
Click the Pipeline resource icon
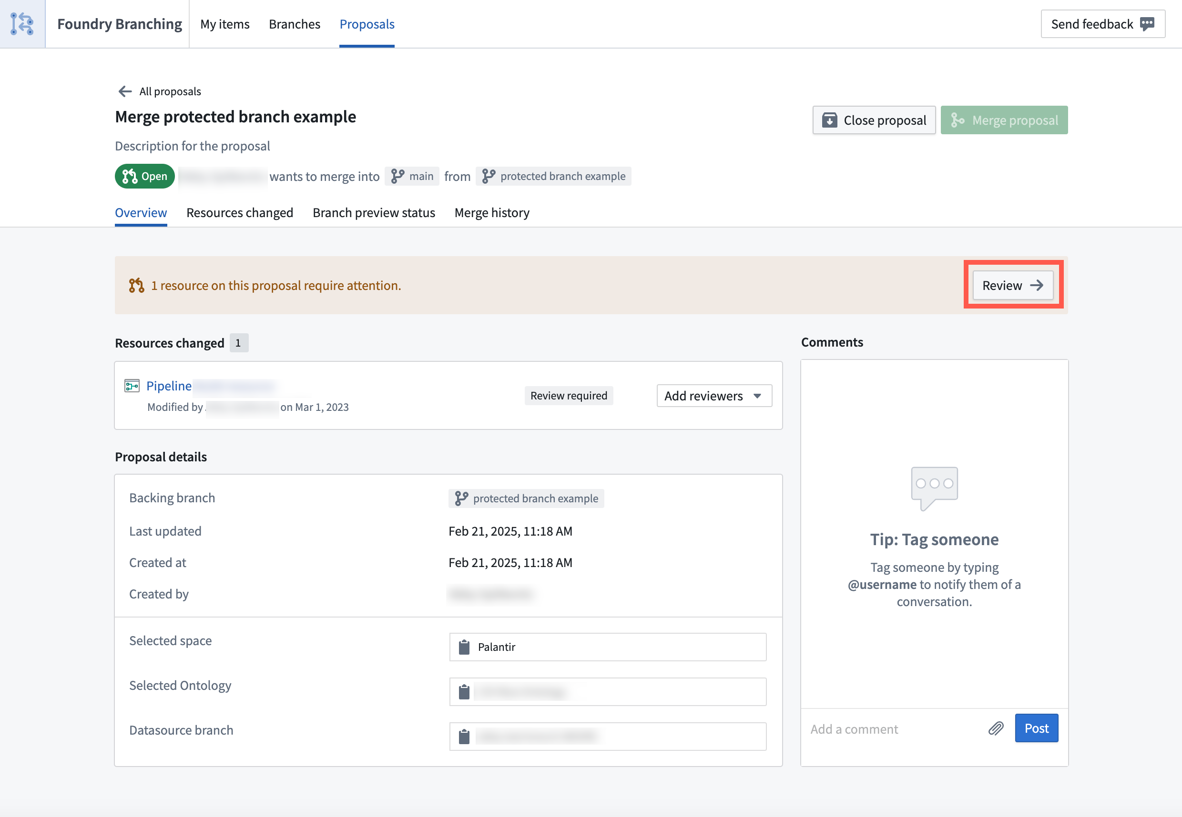(x=132, y=386)
